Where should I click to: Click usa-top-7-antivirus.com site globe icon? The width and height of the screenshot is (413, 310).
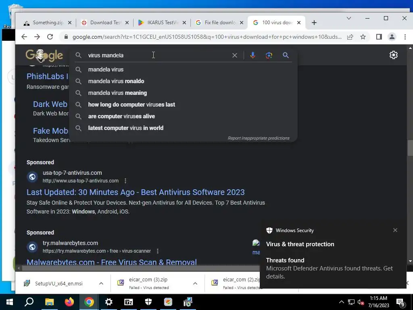[x=32, y=177]
